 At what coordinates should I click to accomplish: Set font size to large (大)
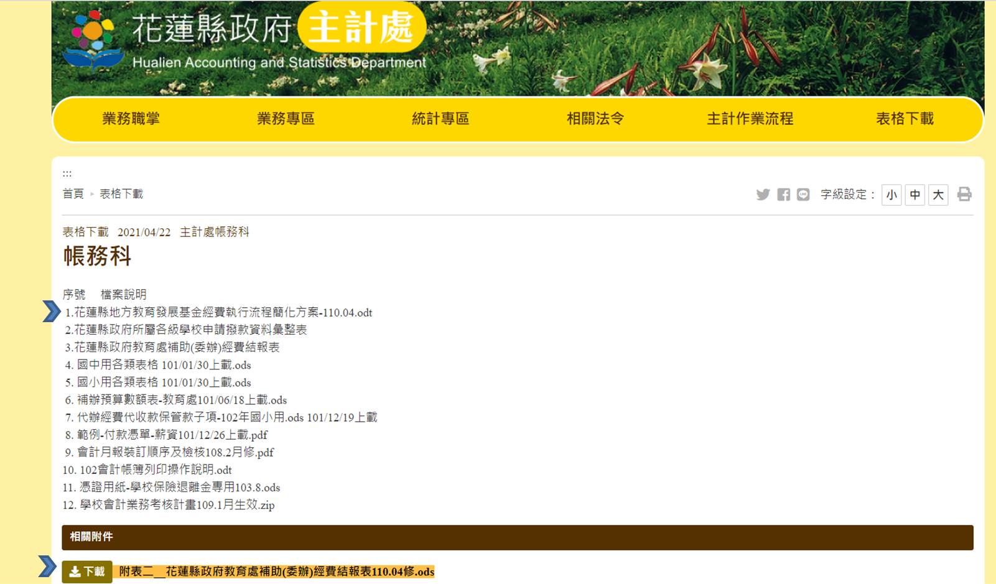(938, 195)
